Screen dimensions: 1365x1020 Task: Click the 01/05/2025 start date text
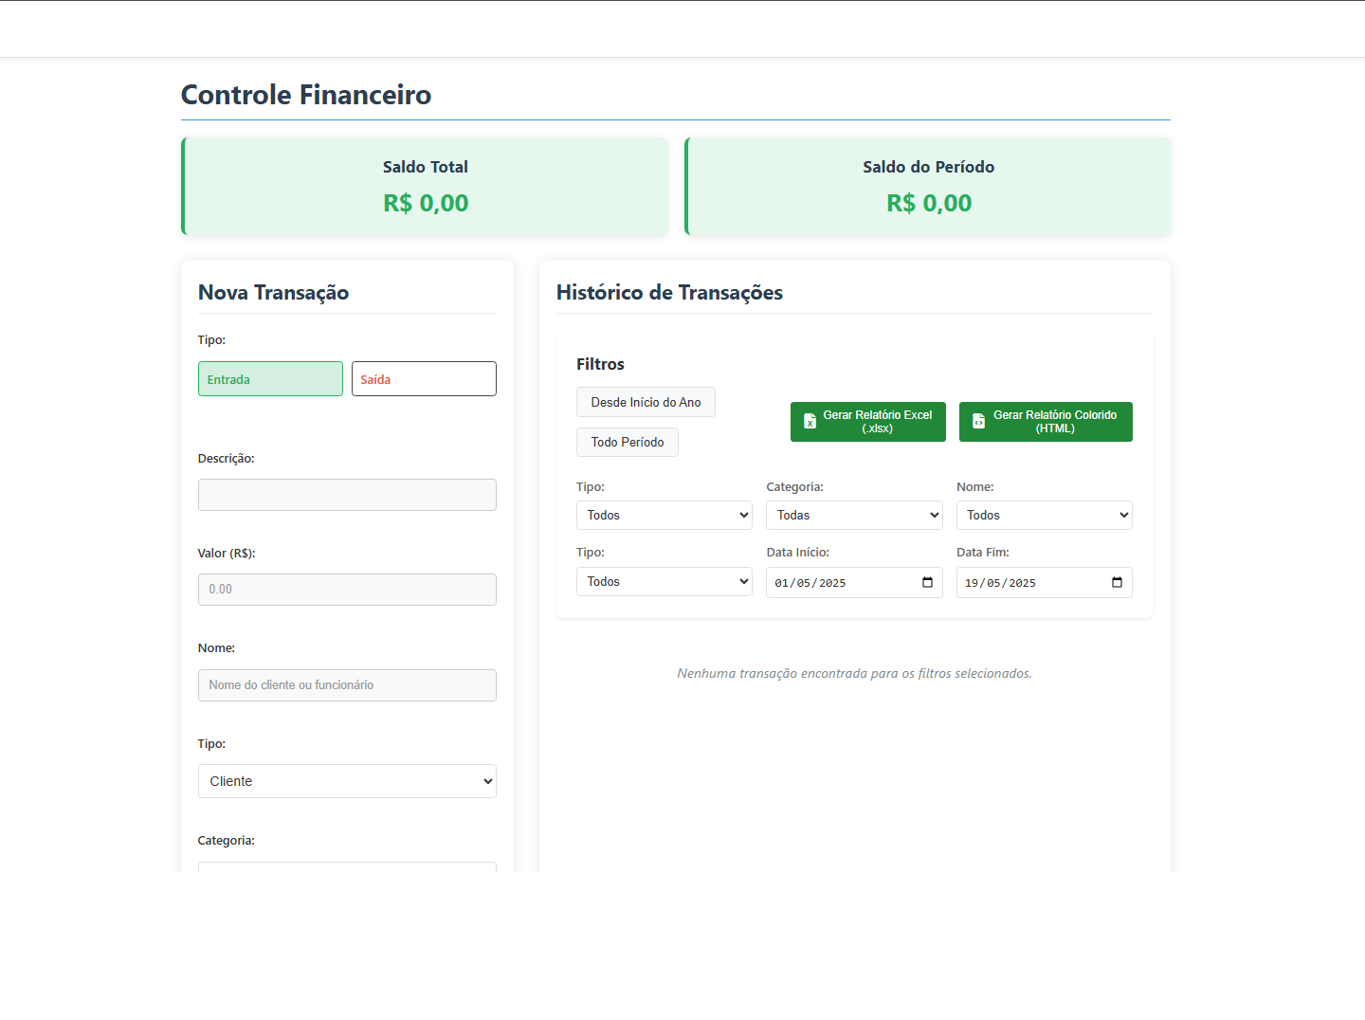coord(810,583)
